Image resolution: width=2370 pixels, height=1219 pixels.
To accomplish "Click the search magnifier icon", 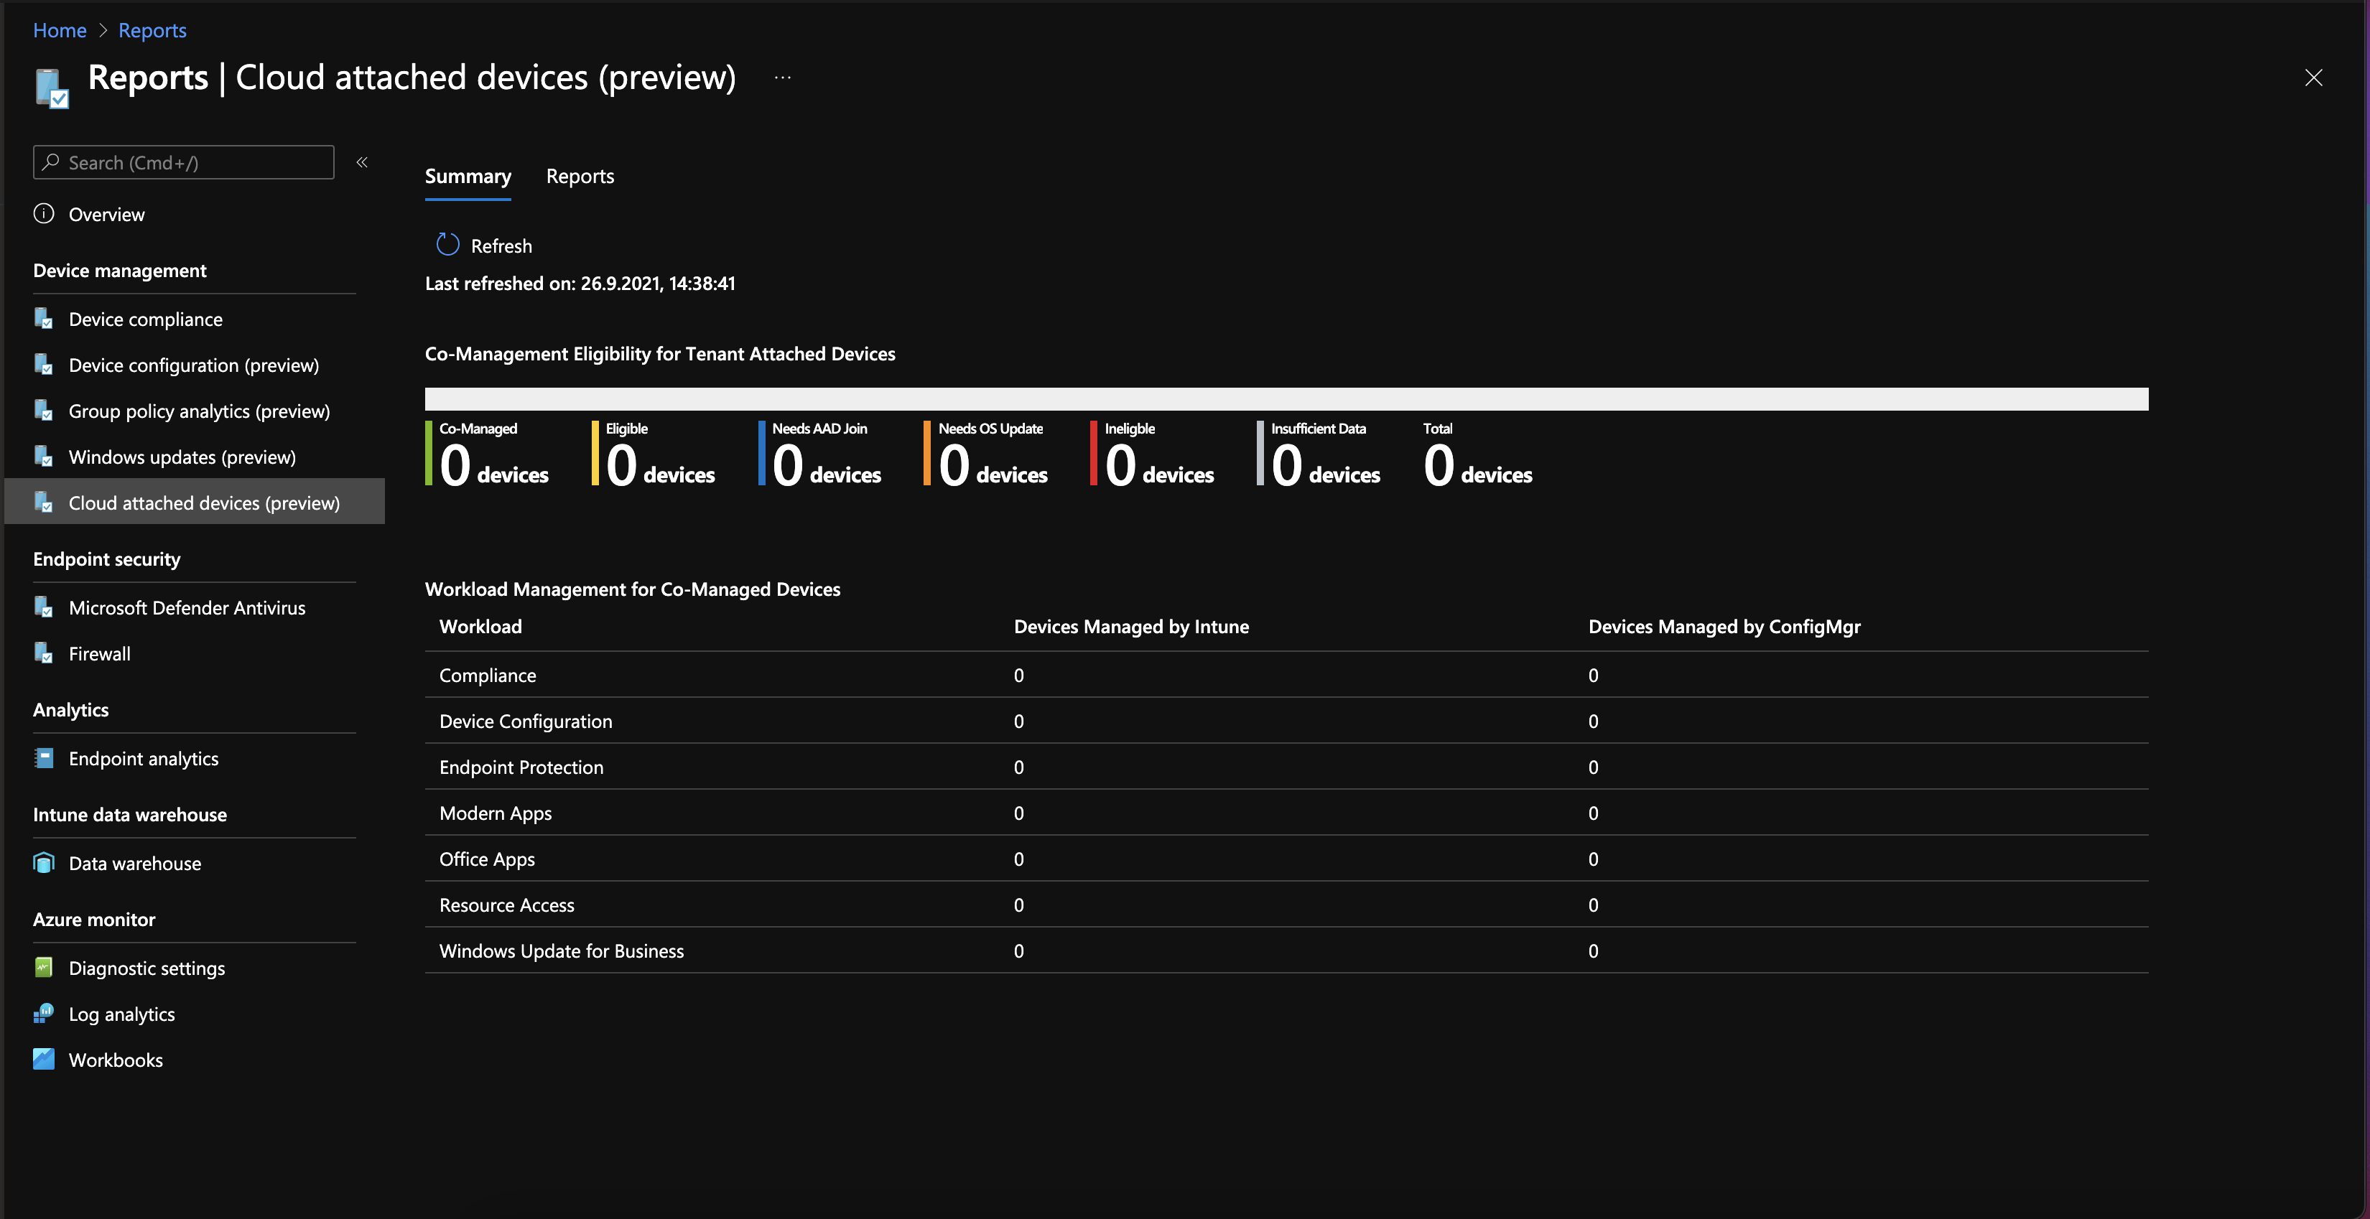I will click(x=50, y=162).
